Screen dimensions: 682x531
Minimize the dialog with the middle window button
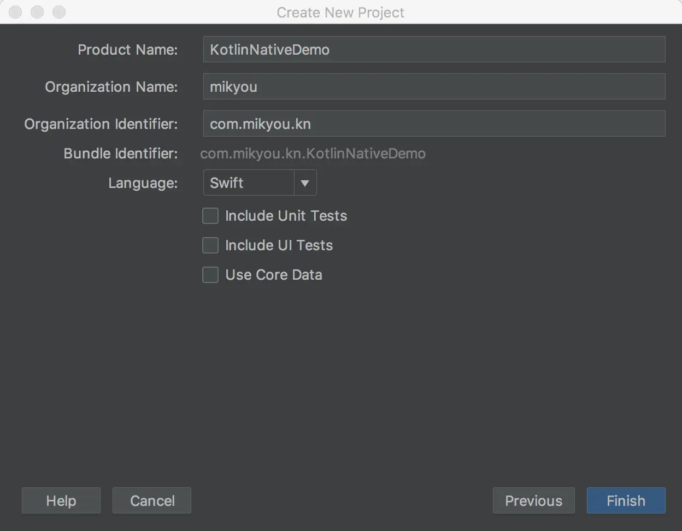tap(37, 12)
